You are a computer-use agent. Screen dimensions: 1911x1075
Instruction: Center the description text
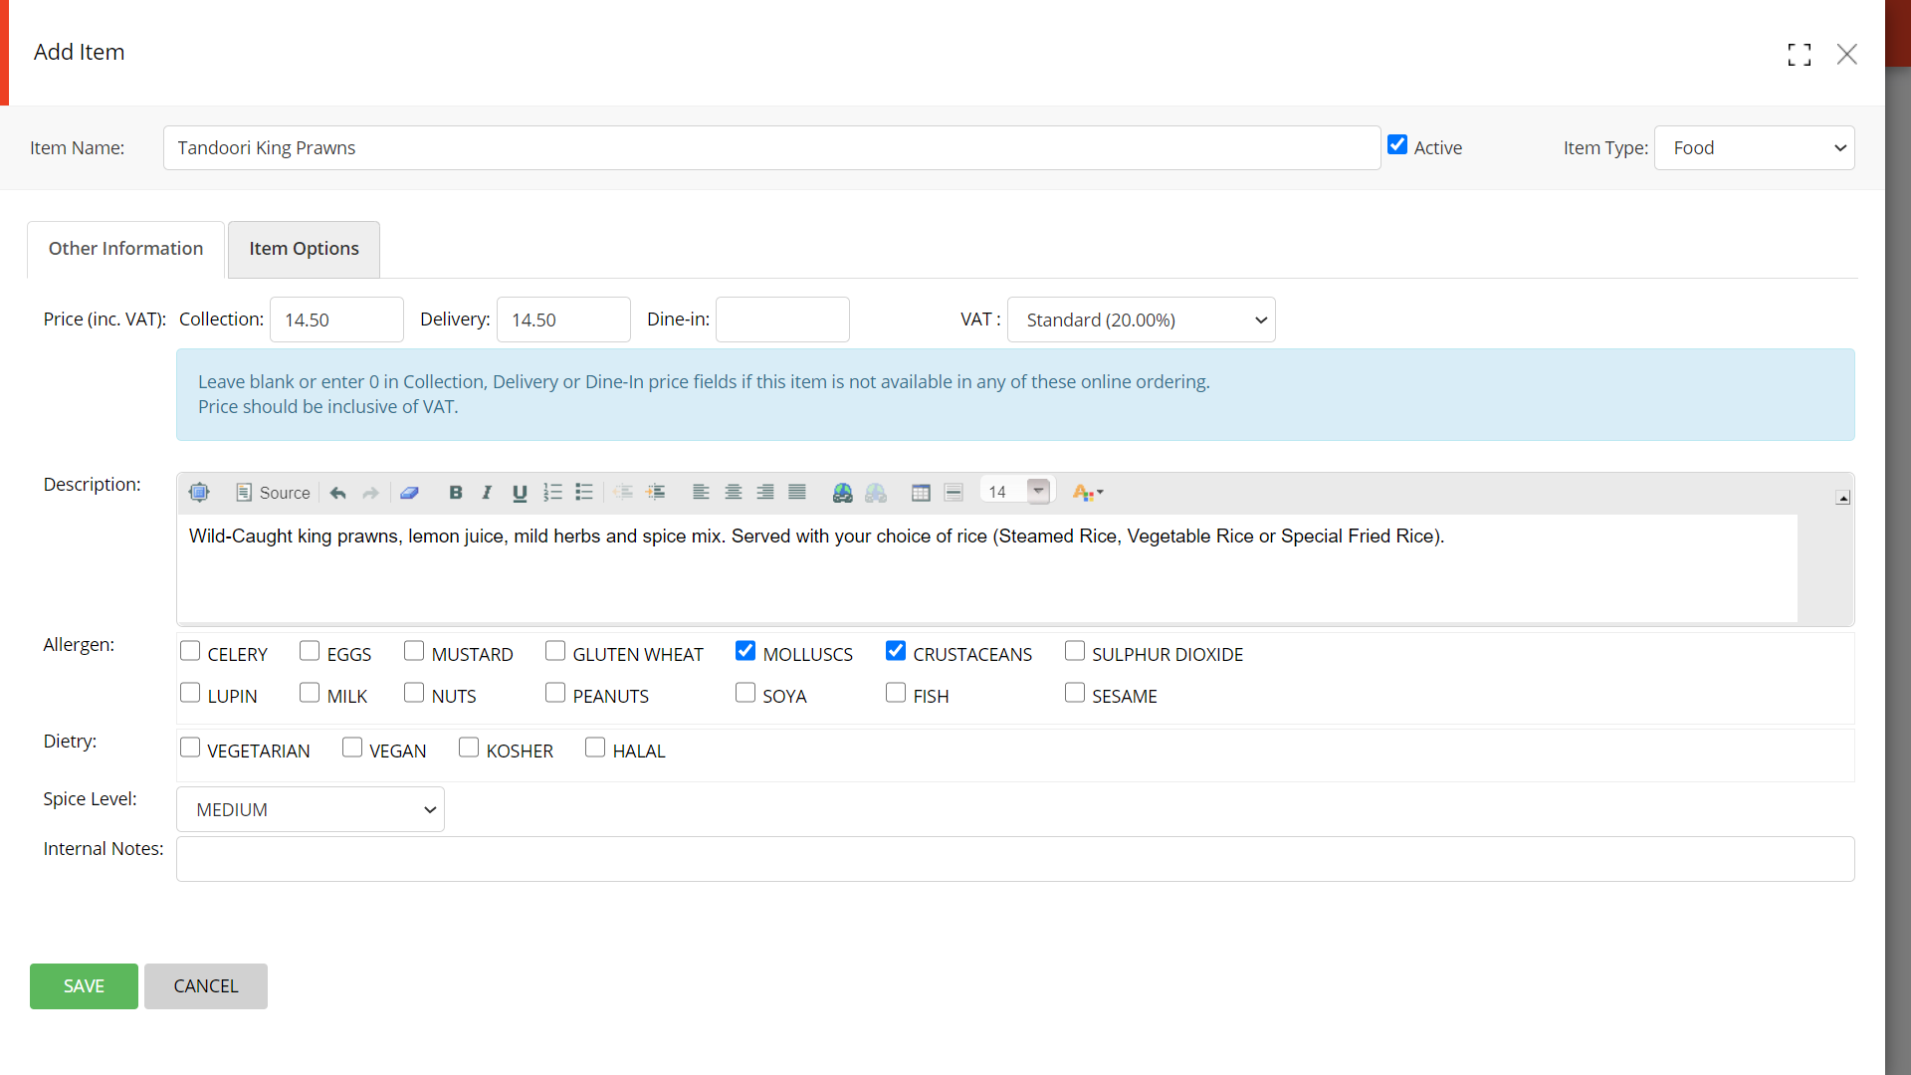pos(734,492)
